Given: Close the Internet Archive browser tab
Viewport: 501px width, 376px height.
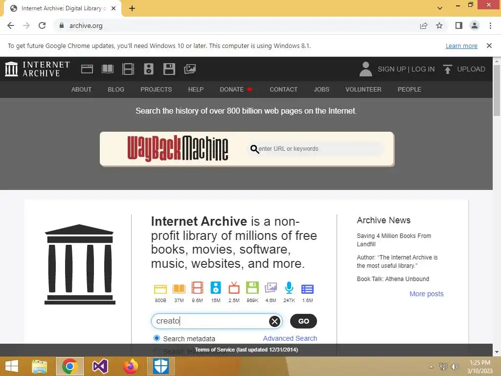Looking at the screenshot, I should click(114, 8).
